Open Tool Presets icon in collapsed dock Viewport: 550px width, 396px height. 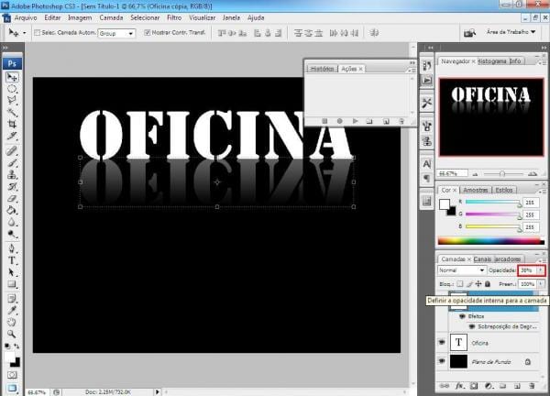pos(427,103)
